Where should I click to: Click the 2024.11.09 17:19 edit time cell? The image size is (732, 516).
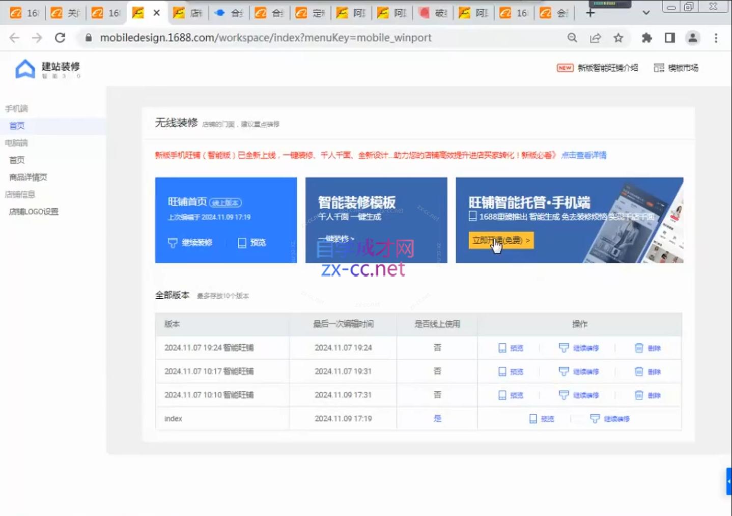tap(343, 418)
